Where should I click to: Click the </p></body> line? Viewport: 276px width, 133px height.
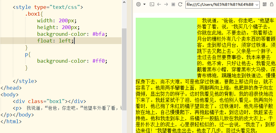(x=17, y=115)
